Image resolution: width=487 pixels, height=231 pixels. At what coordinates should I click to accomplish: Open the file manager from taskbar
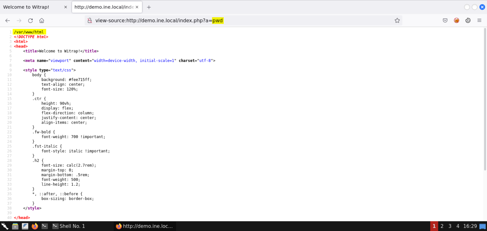[x=15, y=226]
